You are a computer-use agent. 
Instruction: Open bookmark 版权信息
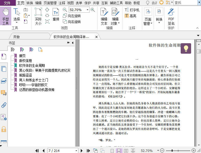(25, 61)
